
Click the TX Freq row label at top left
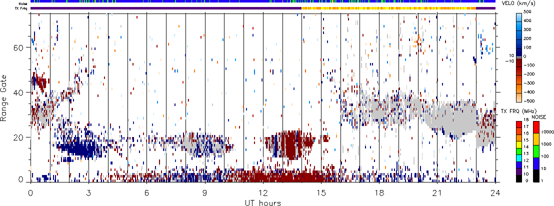click(22, 8)
